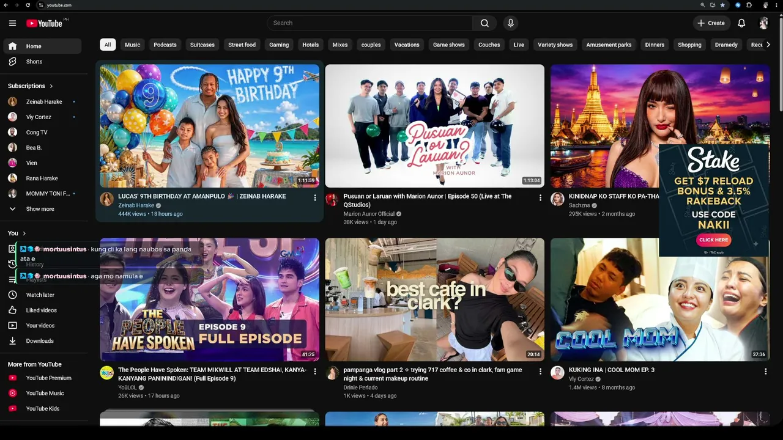Show more category chips with the right arrow
The width and height of the screenshot is (783, 440).
(x=768, y=45)
